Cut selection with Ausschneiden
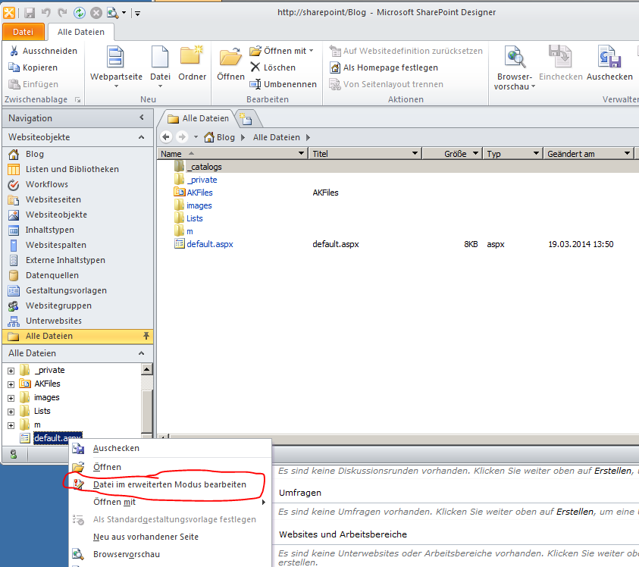This screenshot has height=567, width=639. pyautogui.click(x=43, y=51)
